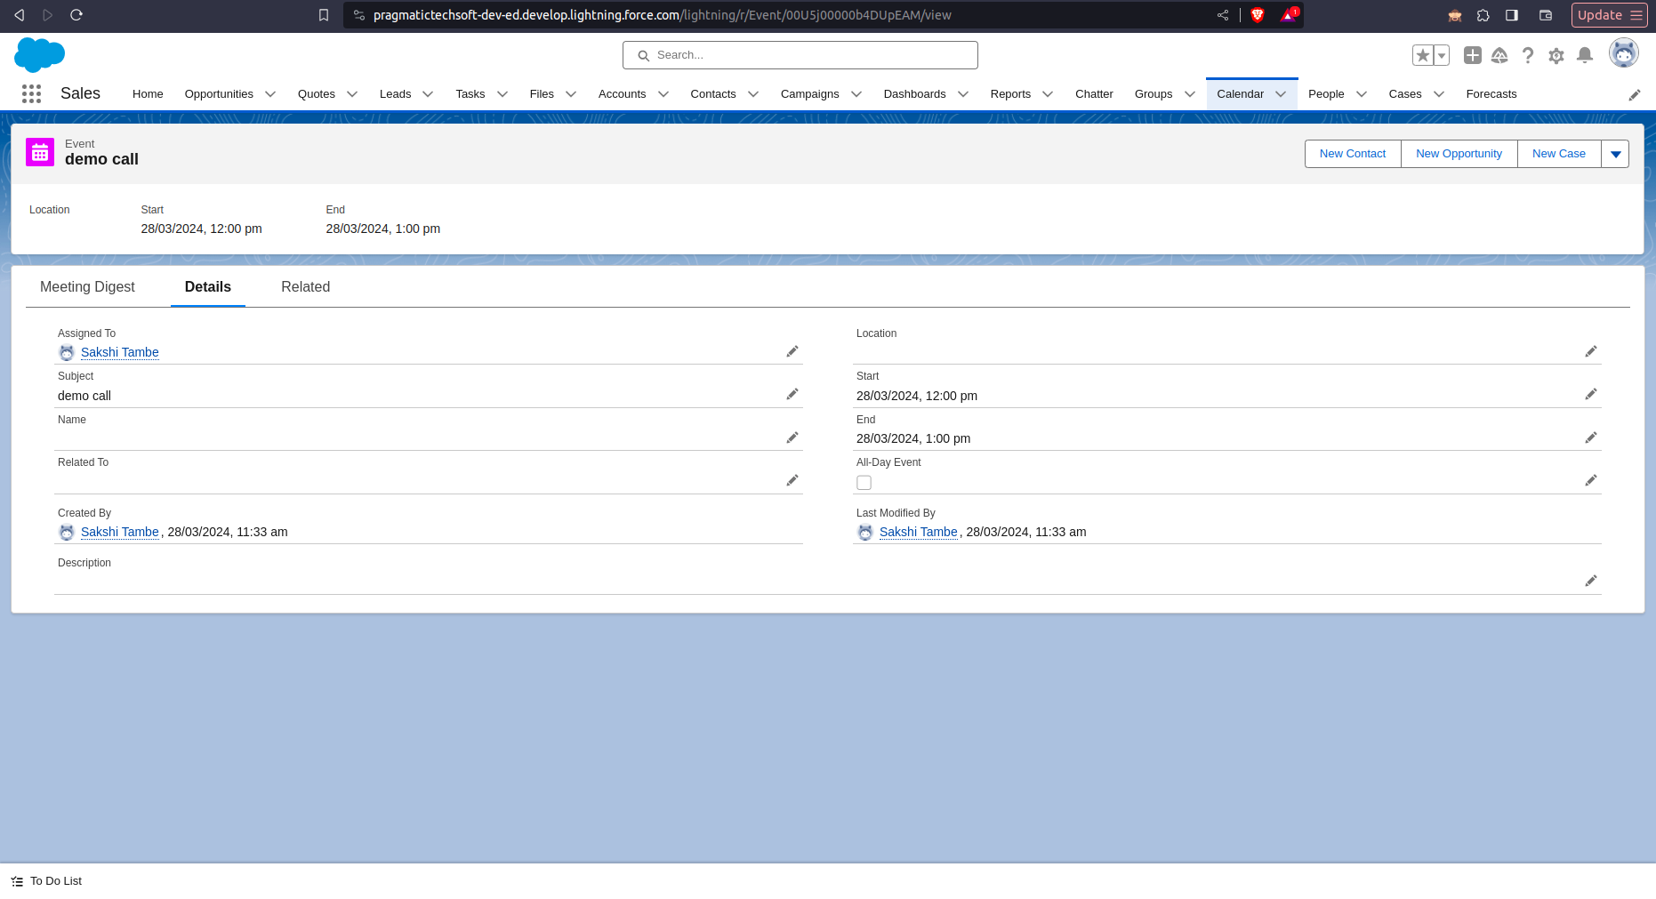
Task: Click the browser Update button
Action: tap(1609, 15)
